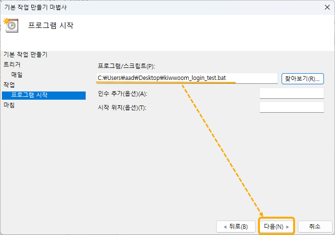Screen dimensions: 335x235
Task: Go back with the 뒤로(B) button
Action: click(235, 226)
